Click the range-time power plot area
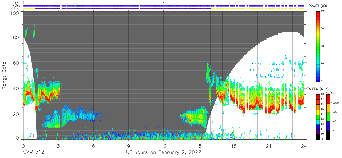 click(x=164, y=75)
